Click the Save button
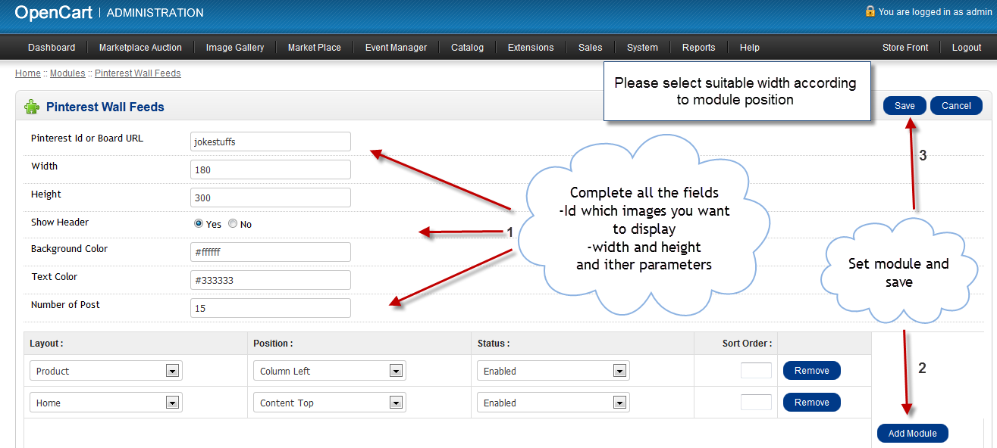The image size is (997, 448). pos(905,106)
